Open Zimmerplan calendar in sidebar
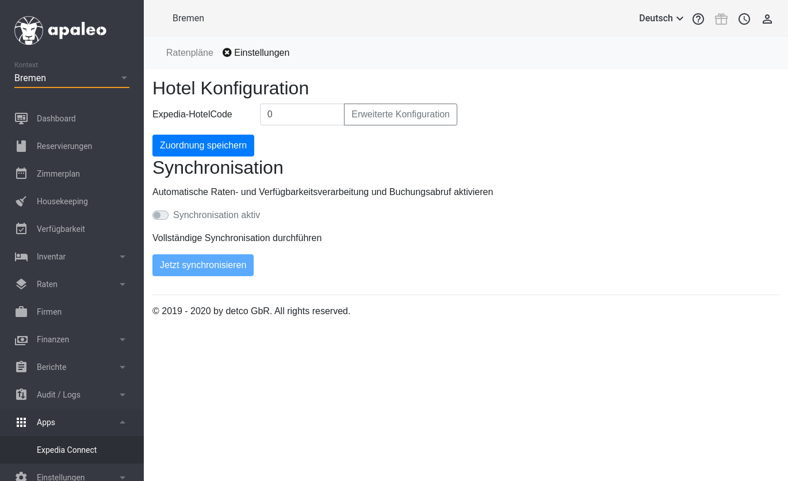This screenshot has width=788, height=481. pos(58,174)
